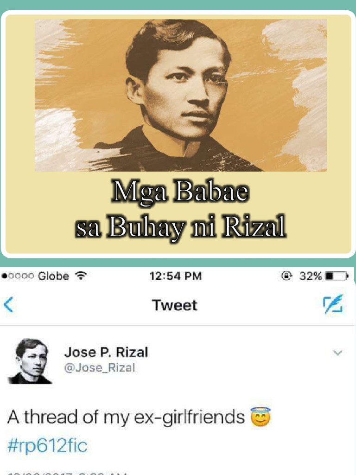Screen dimensions: 356x475
Task: Select the Jose P. Rizal display name
Action: (x=106, y=353)
